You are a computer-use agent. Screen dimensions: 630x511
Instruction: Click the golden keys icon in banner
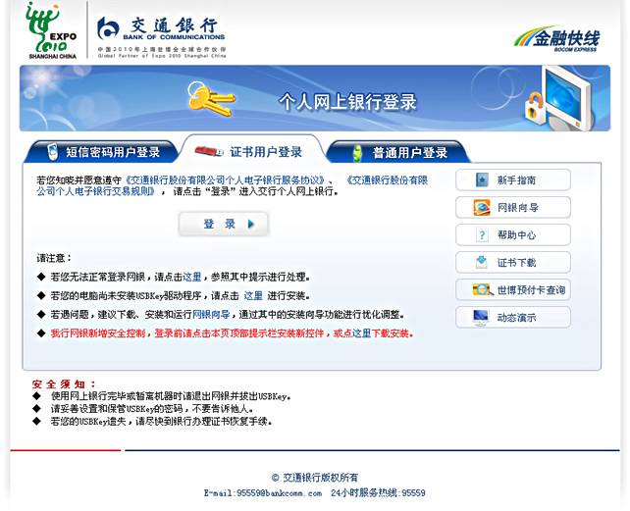click(x=211, y=99)
